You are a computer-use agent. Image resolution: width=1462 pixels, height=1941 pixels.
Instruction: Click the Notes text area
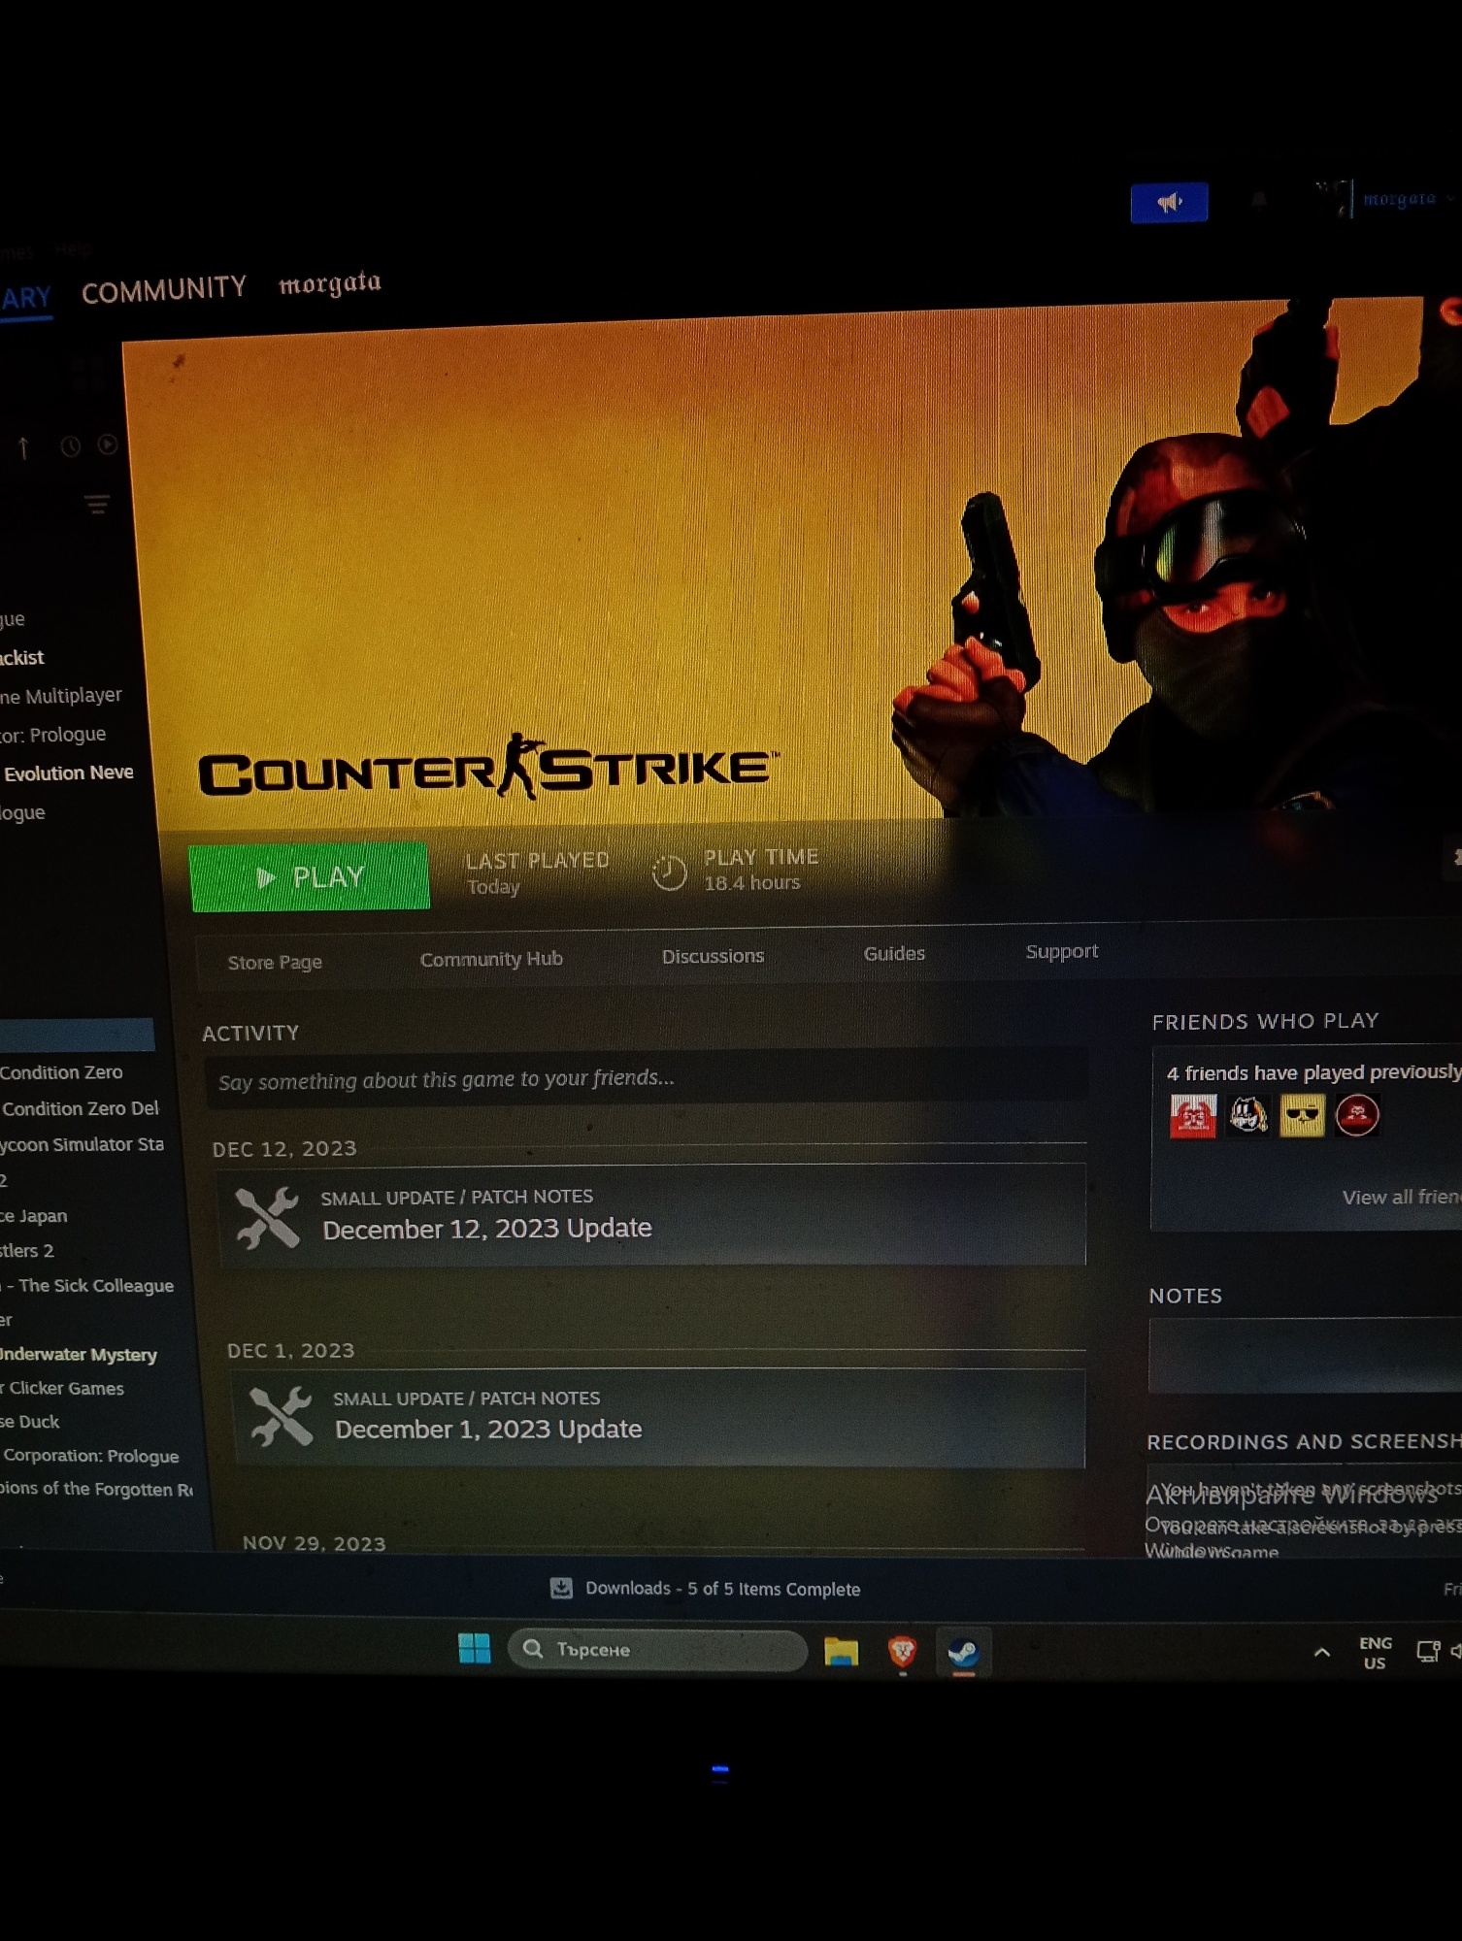pyautogui.click(x=1304, y=1355)
